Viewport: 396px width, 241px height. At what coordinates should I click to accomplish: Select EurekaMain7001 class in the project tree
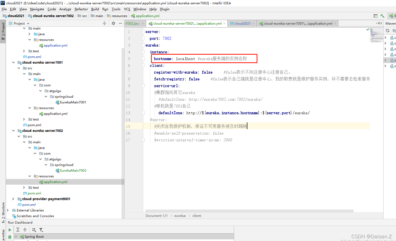tap(71, 102)
